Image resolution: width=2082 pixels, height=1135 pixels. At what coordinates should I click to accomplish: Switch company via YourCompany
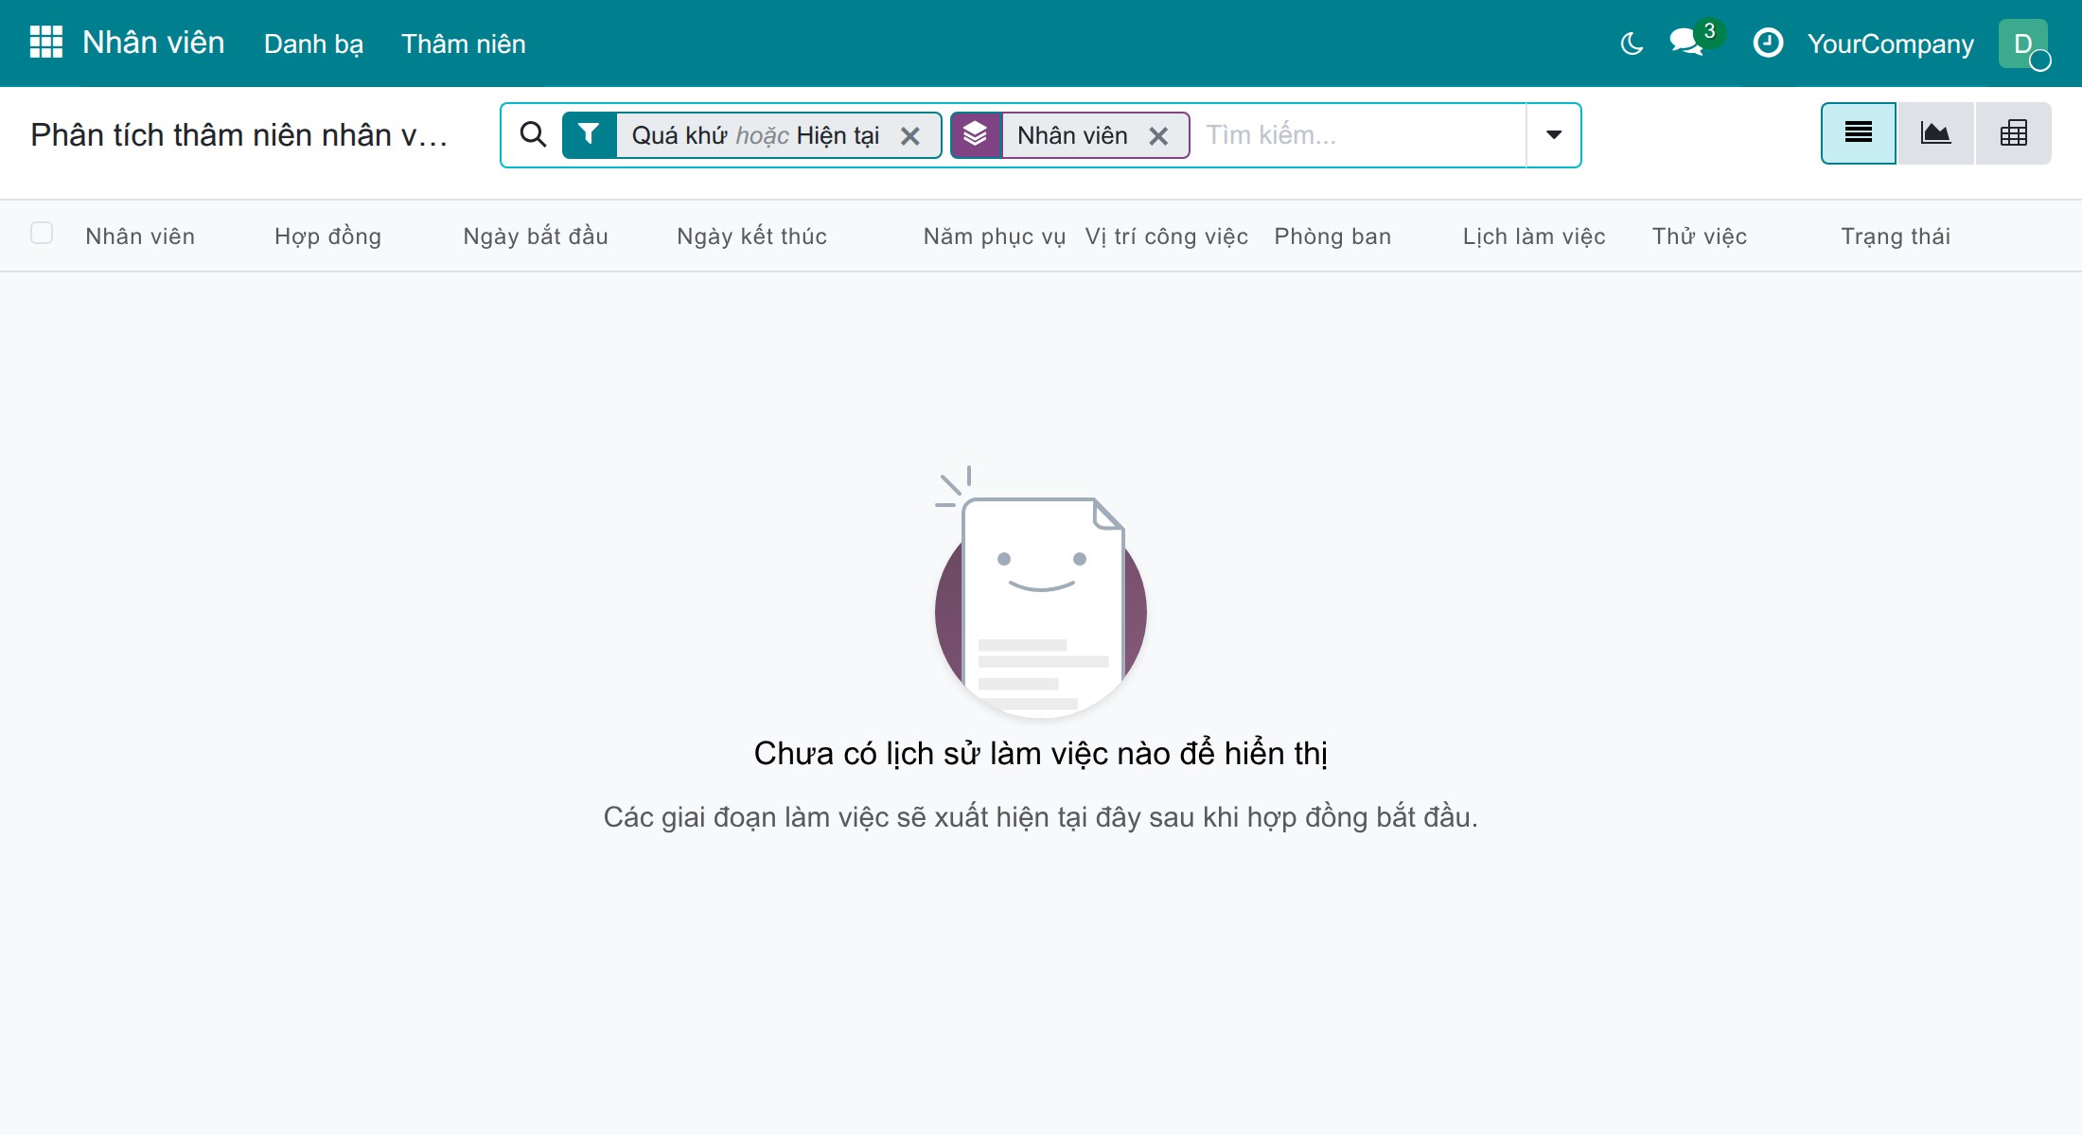click(1890, 44)
